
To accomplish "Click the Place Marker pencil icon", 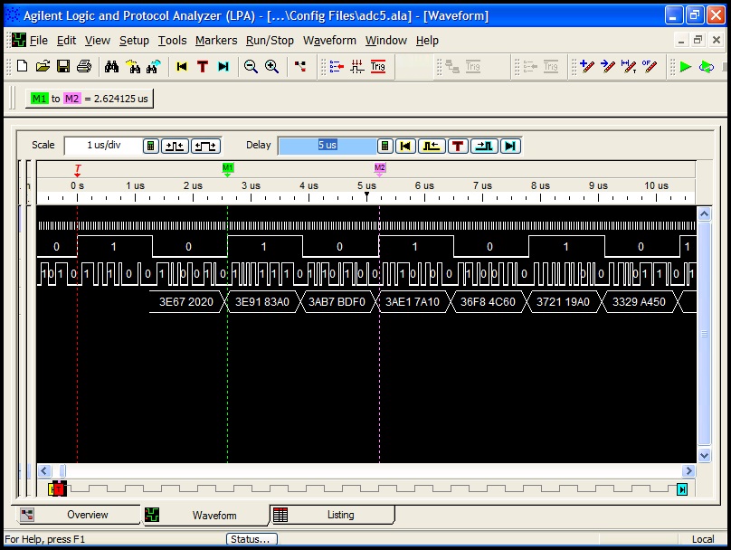I will (x=608, y=66).
